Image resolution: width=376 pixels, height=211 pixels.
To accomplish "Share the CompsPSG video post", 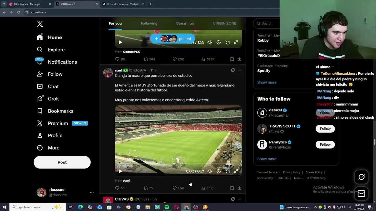I will [239, 59].
